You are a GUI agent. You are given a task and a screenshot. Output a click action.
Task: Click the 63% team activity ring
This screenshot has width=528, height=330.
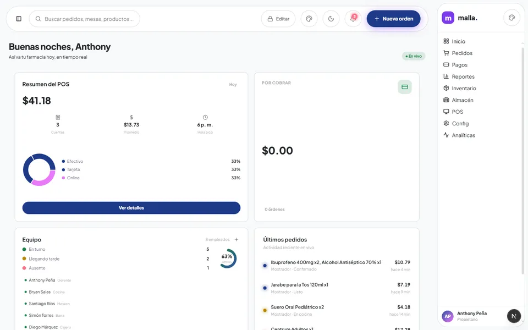[x=228, y=258]
